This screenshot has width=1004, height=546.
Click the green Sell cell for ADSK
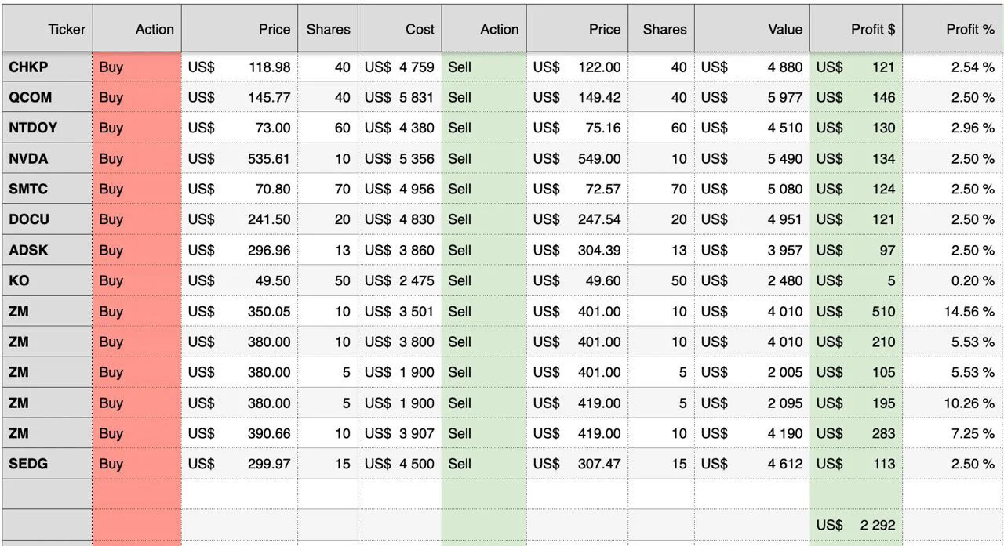point(484,251)
